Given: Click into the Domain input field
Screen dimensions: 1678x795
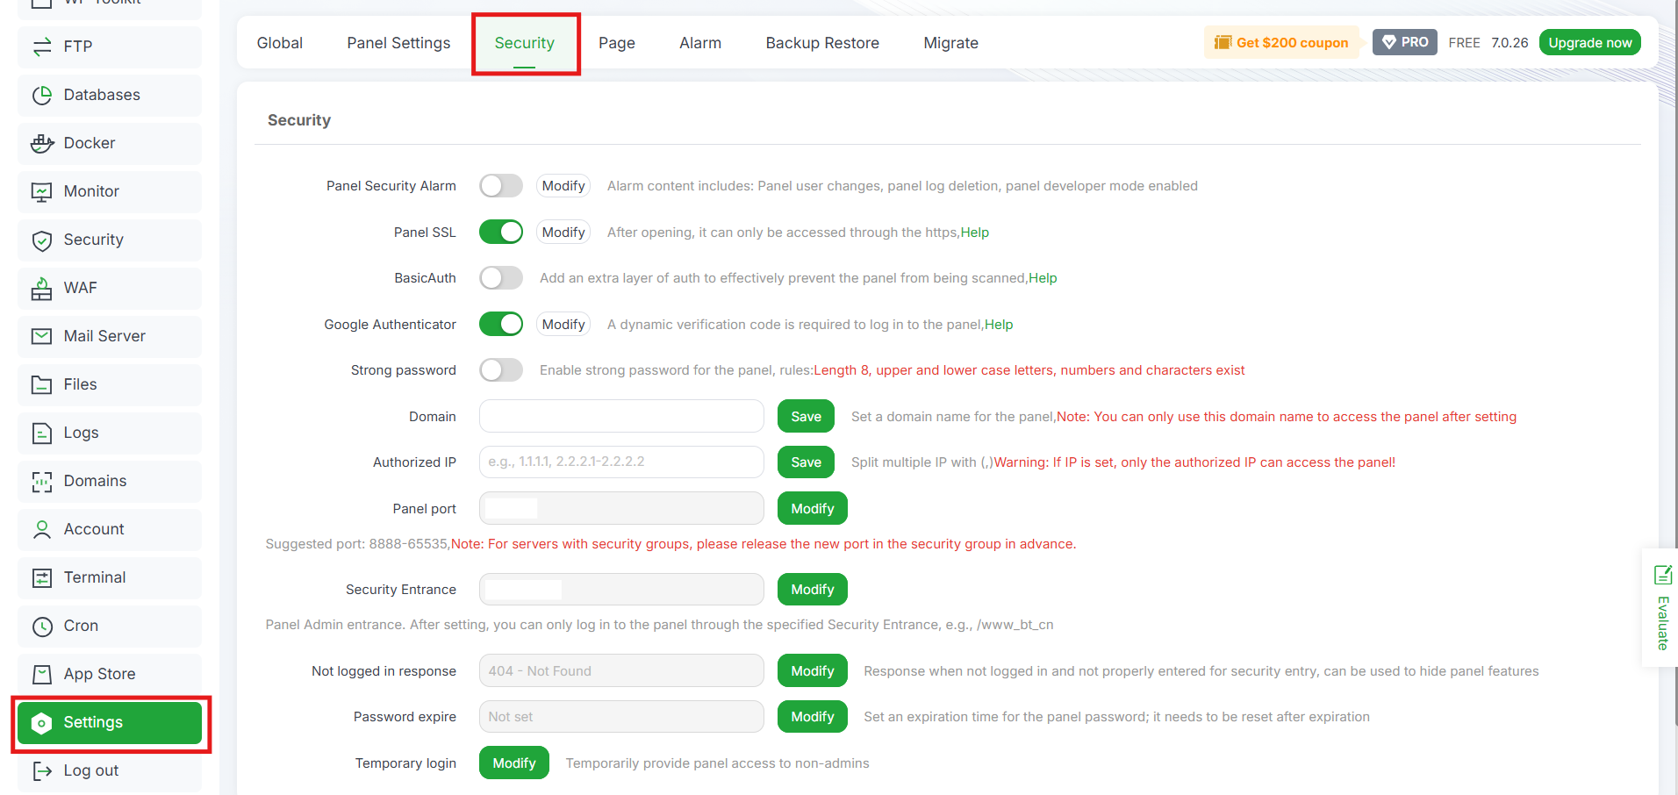Looking at the screenshot, I should point(621,417).
